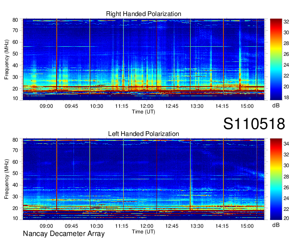This screenshot has height=239, width=294.
Task: Click the 09:00 tick on the upper time axis
Action: [46, 106]
